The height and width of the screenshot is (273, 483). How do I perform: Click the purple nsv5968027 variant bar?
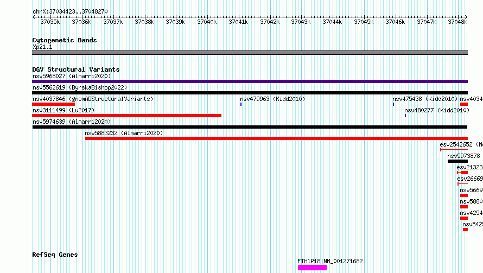[250, 81]
